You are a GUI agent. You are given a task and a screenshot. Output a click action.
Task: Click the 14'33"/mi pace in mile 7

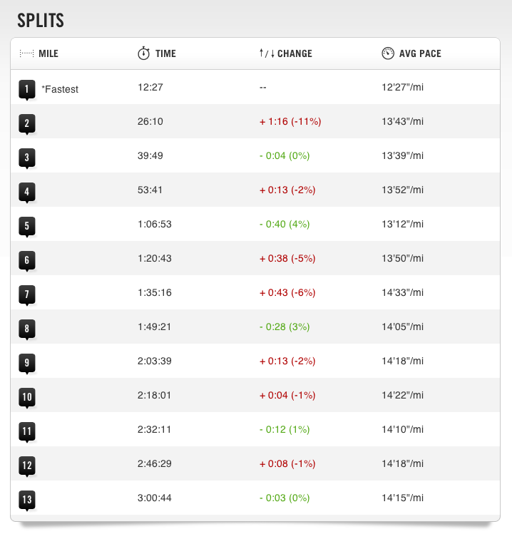(x=402, y=292)
